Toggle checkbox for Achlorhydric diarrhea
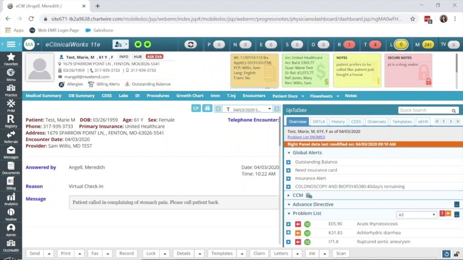463x260 pixels. coord(288,232)
